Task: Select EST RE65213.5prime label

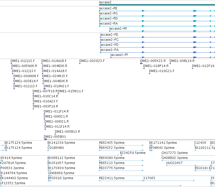Action: click(112, 163)
